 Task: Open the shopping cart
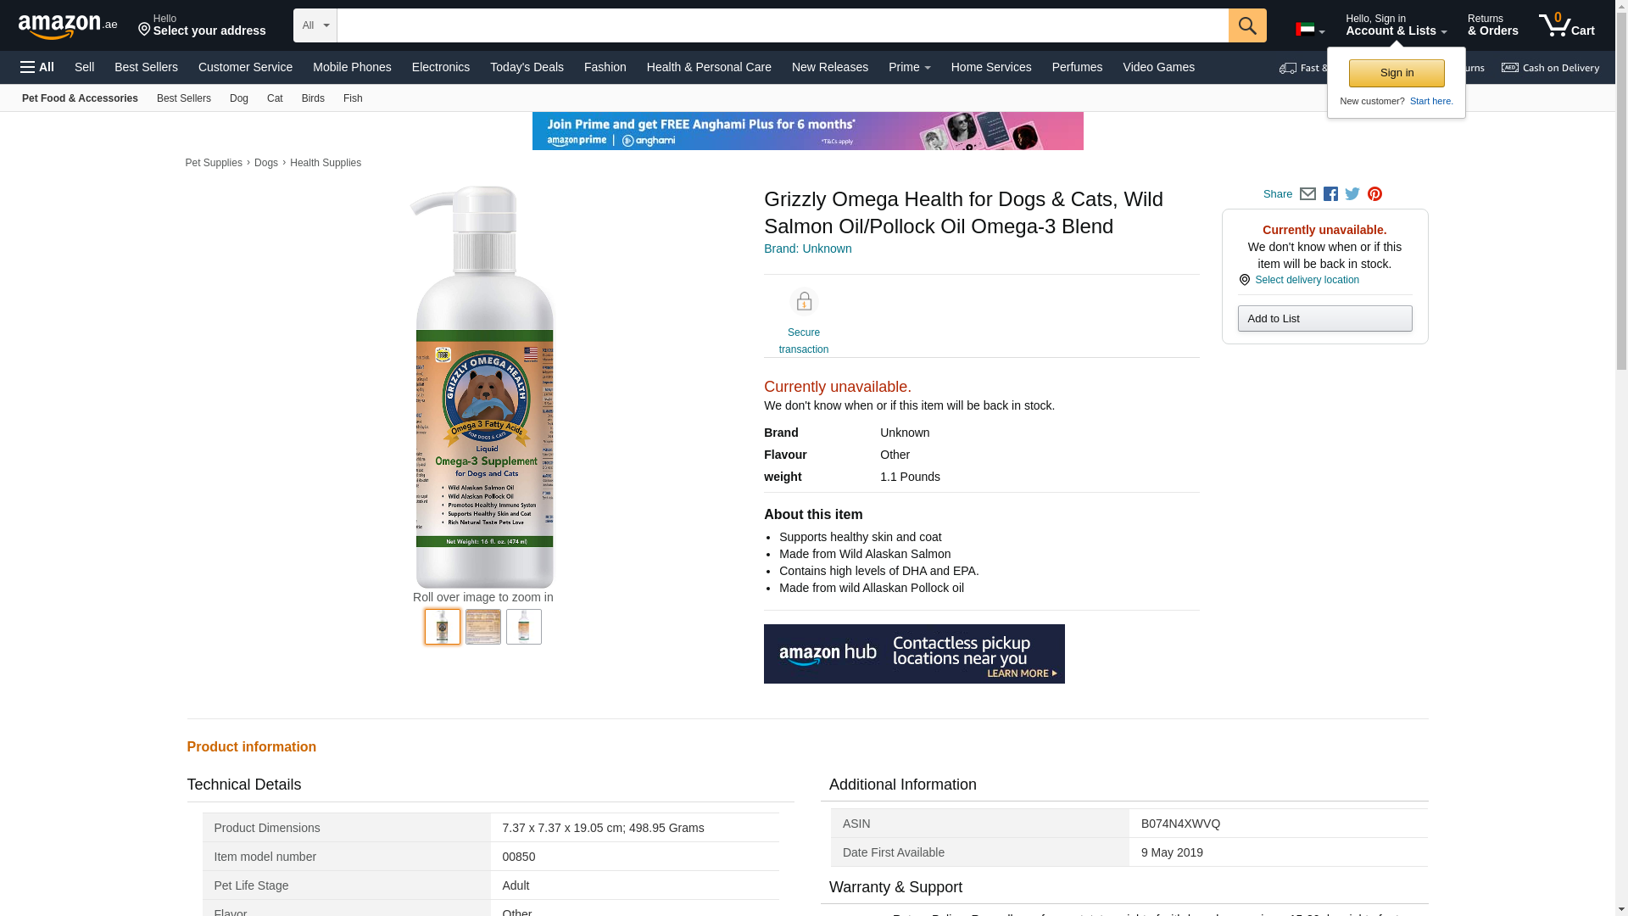[1567, 25]
